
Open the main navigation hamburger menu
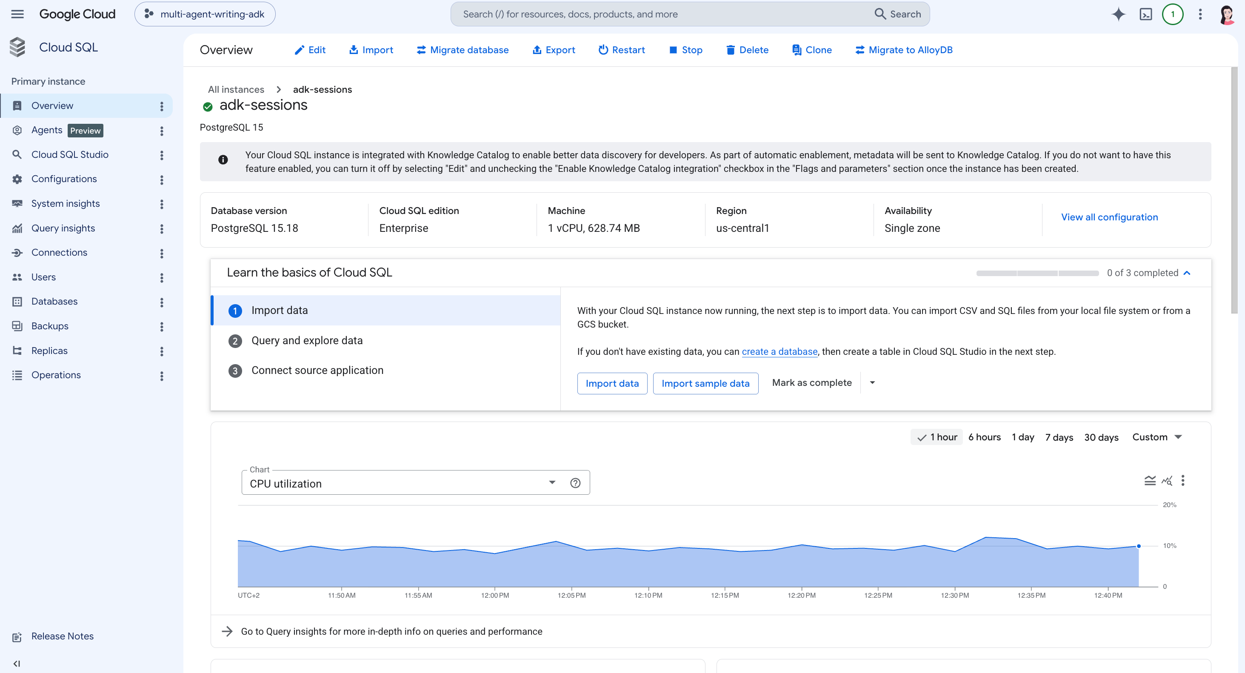(x=17, y=14)
